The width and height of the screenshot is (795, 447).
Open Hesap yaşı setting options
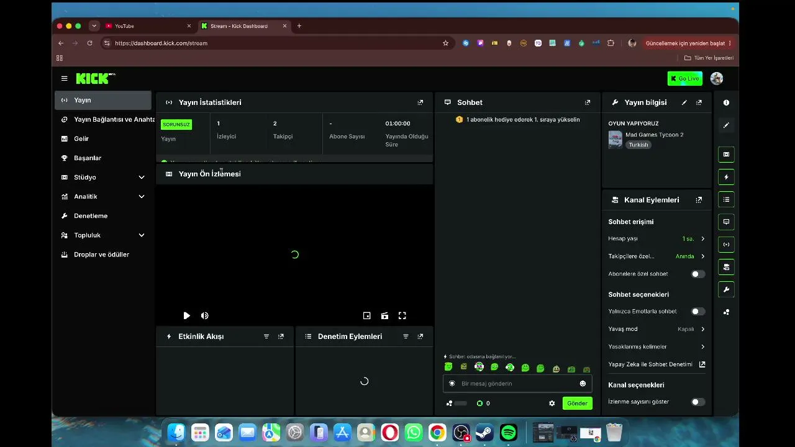pos(656,239)
